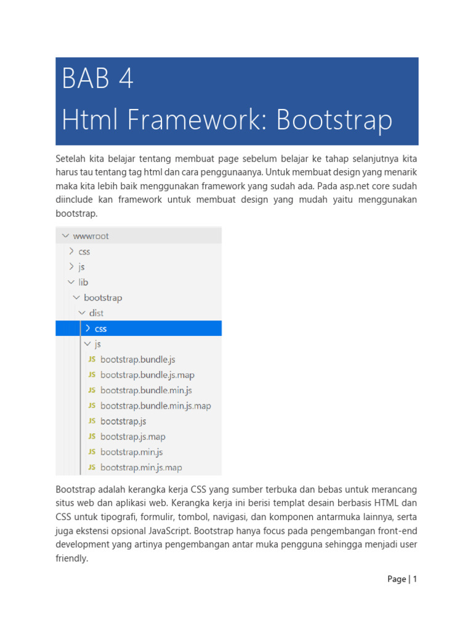Click the JS icon of bootstrap.bundle.min.js
473x631 pixels.
92,390
